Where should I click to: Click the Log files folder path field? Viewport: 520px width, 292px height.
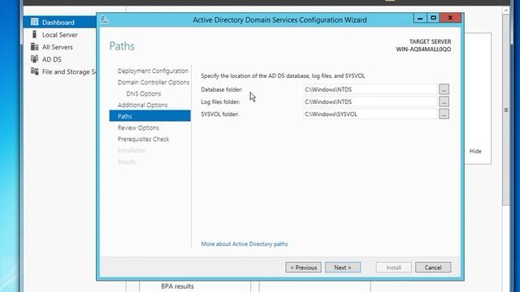tap(370, 101)
